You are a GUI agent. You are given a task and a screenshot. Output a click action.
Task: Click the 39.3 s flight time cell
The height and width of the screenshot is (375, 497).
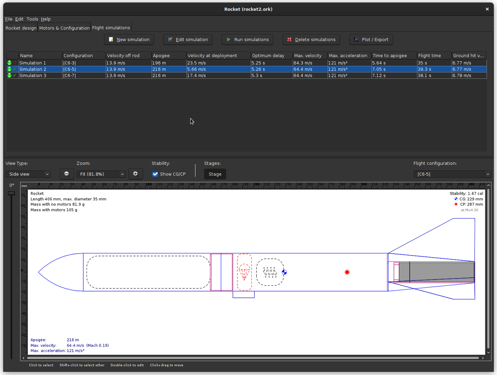434,69
